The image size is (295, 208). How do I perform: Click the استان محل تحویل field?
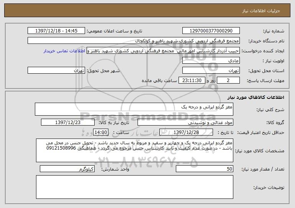(211, 71)
